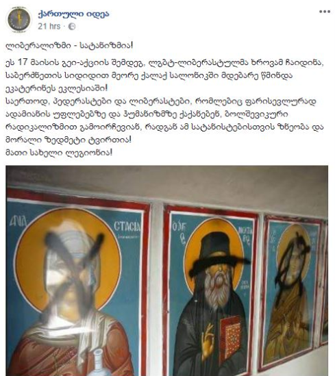Select the headline line ending in სატანიზმია!
Image resolution: width=335 pixels, height=376 pixels.
click(x=69, y=46)
